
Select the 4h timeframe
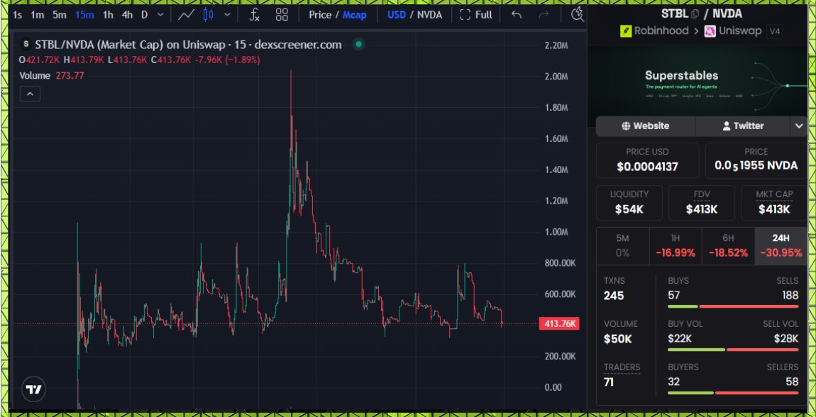pos(127,15)
